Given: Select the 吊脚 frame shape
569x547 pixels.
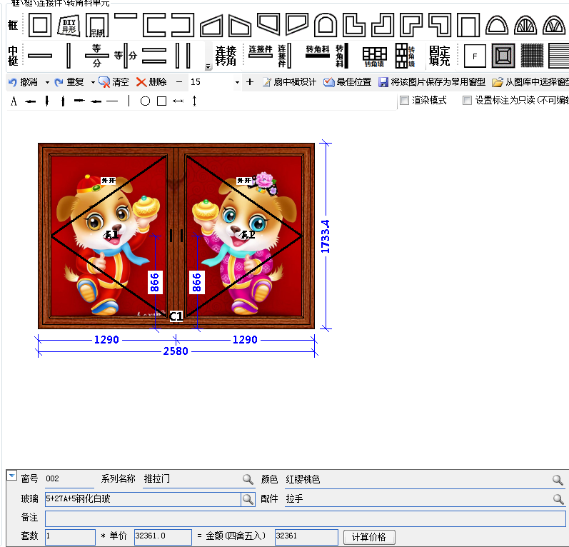Looking at the screenshot, I should (x=97, y=26).
